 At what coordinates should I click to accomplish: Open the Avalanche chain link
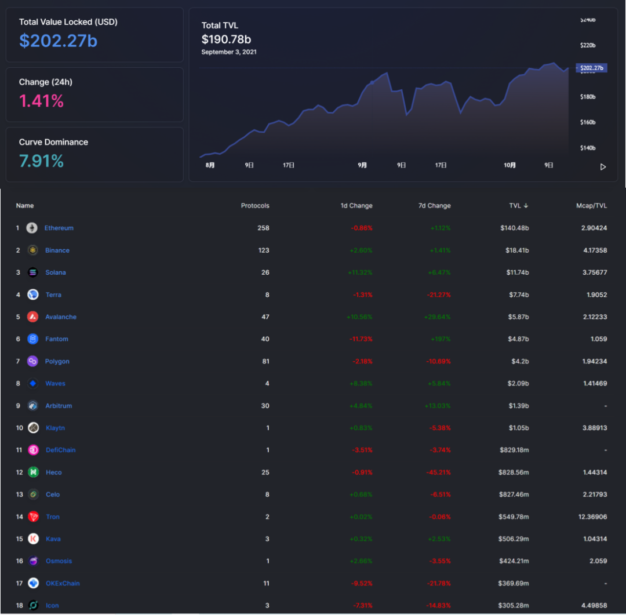(x=61, y=316)
